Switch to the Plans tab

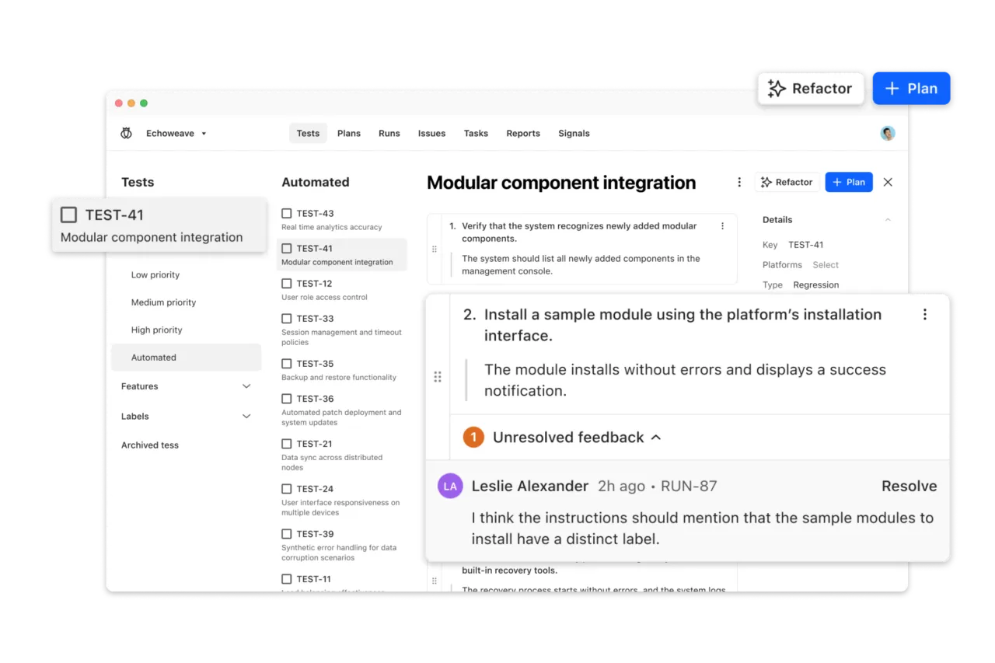(348, 133)
